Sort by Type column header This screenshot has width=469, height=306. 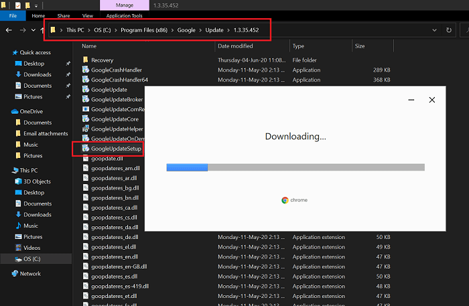tap(298, 46)
